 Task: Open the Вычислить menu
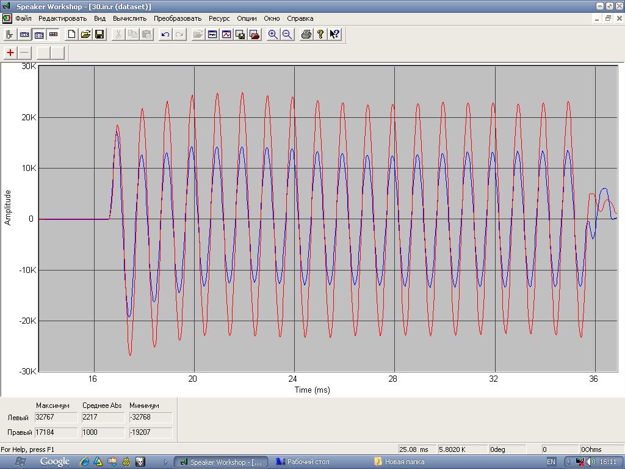click(129, 18)
